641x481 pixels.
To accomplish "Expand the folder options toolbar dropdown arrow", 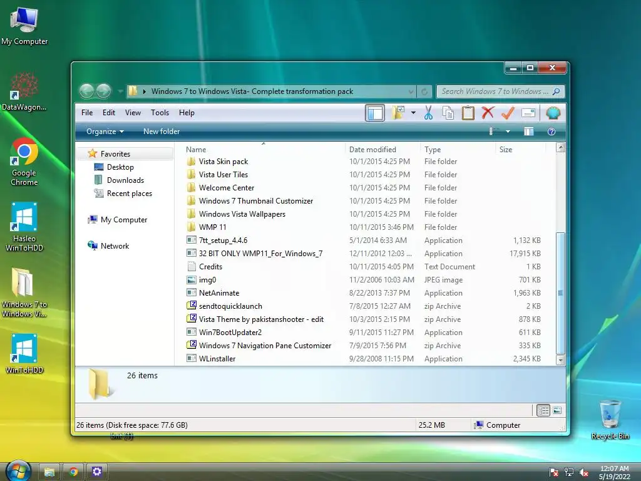I will [413, 113].
